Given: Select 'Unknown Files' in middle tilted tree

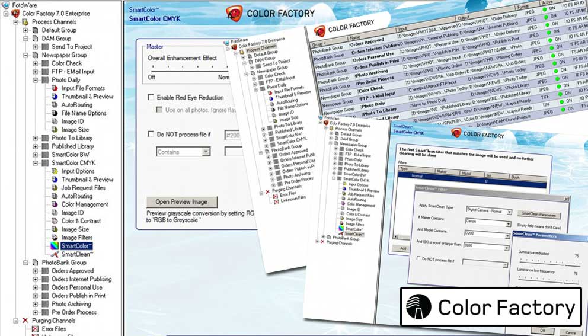Looking at the screenshot, I should pyautogui.click(x=293, y=199).
